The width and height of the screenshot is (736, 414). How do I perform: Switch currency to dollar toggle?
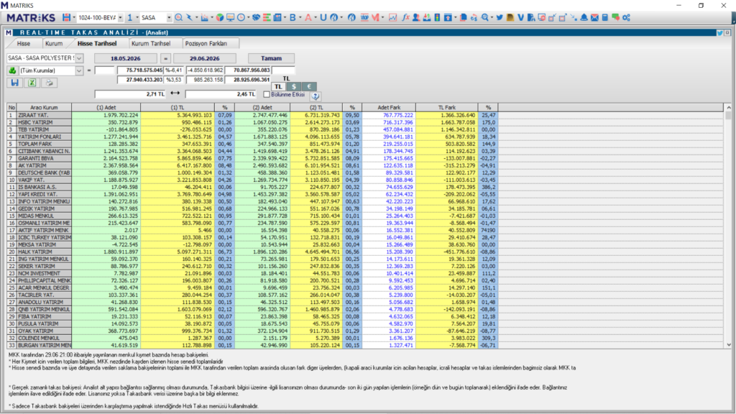[x=294, y=86]
